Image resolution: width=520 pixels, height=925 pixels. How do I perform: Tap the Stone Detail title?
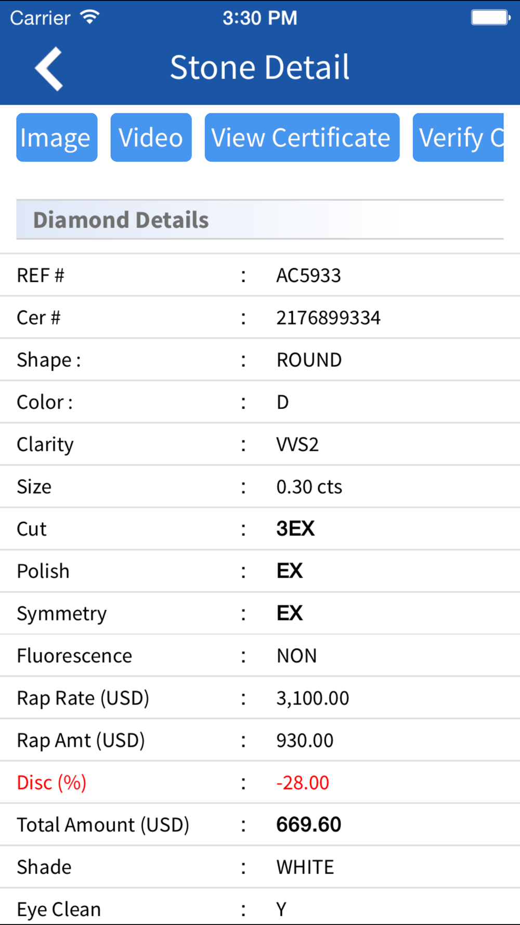(x=260, y=68)
